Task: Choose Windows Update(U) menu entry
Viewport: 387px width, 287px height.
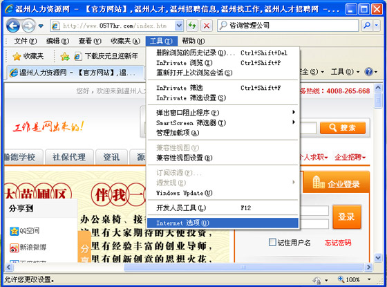Action: click(x=223, y=193)
